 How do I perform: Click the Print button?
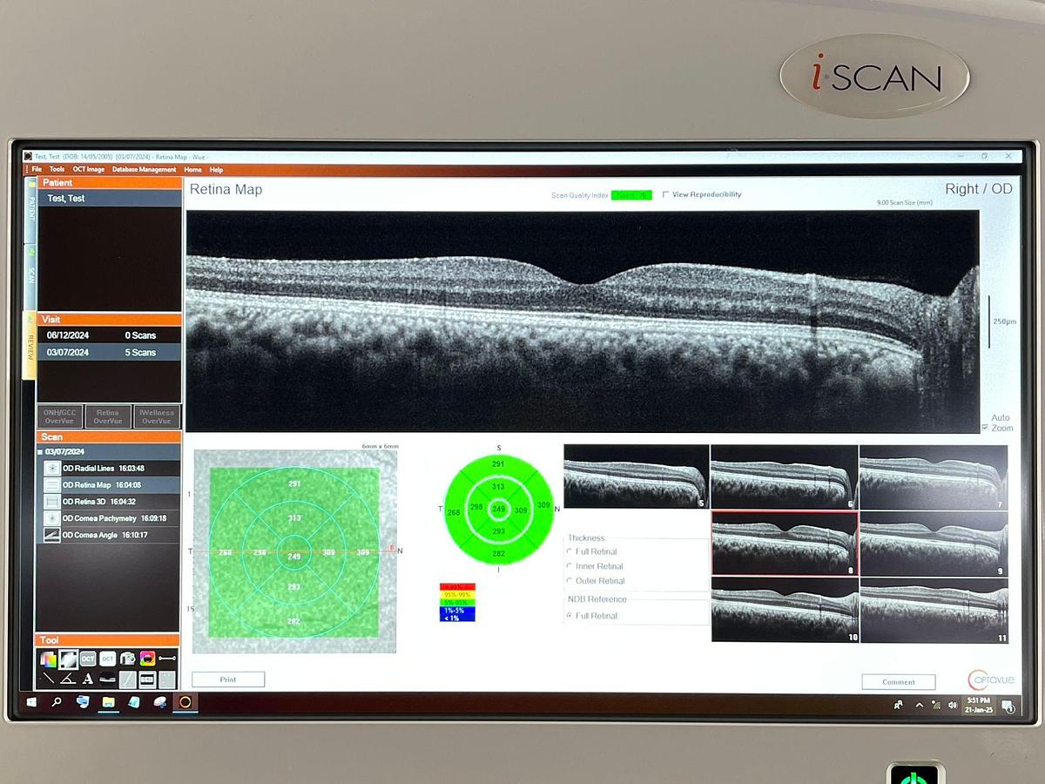pos(227,679)
